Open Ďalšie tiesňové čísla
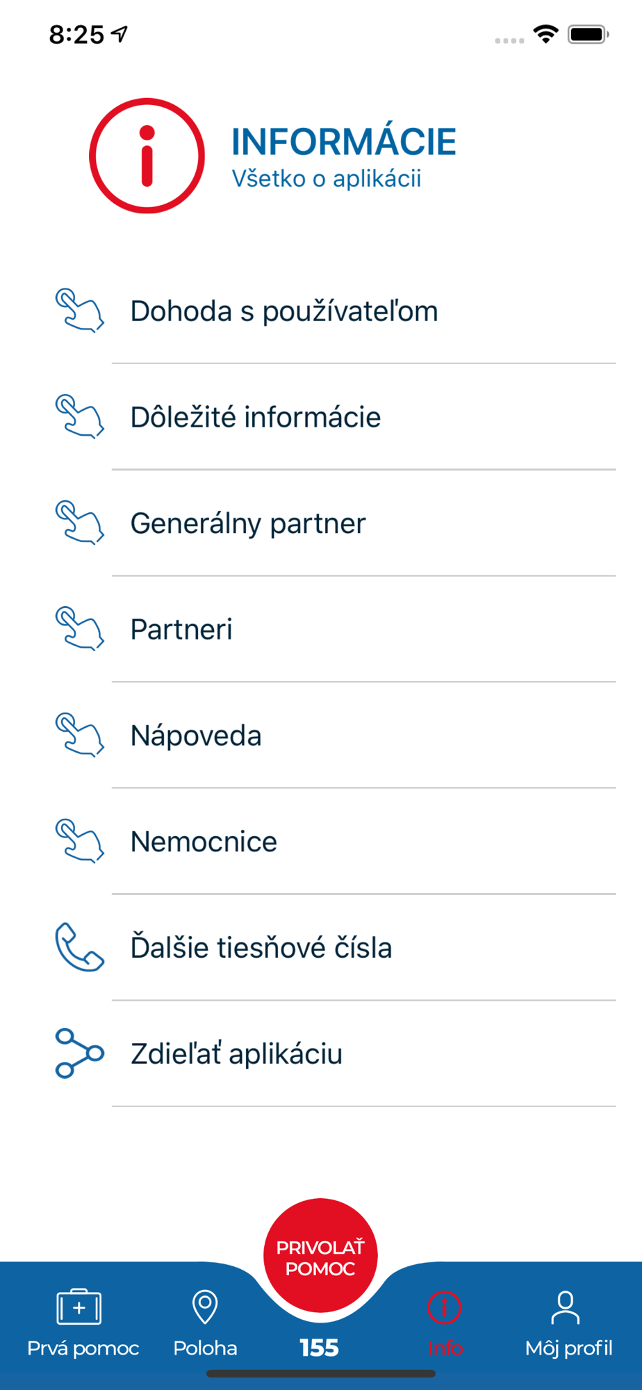642x1390 pixels. (x=261, y=947)
